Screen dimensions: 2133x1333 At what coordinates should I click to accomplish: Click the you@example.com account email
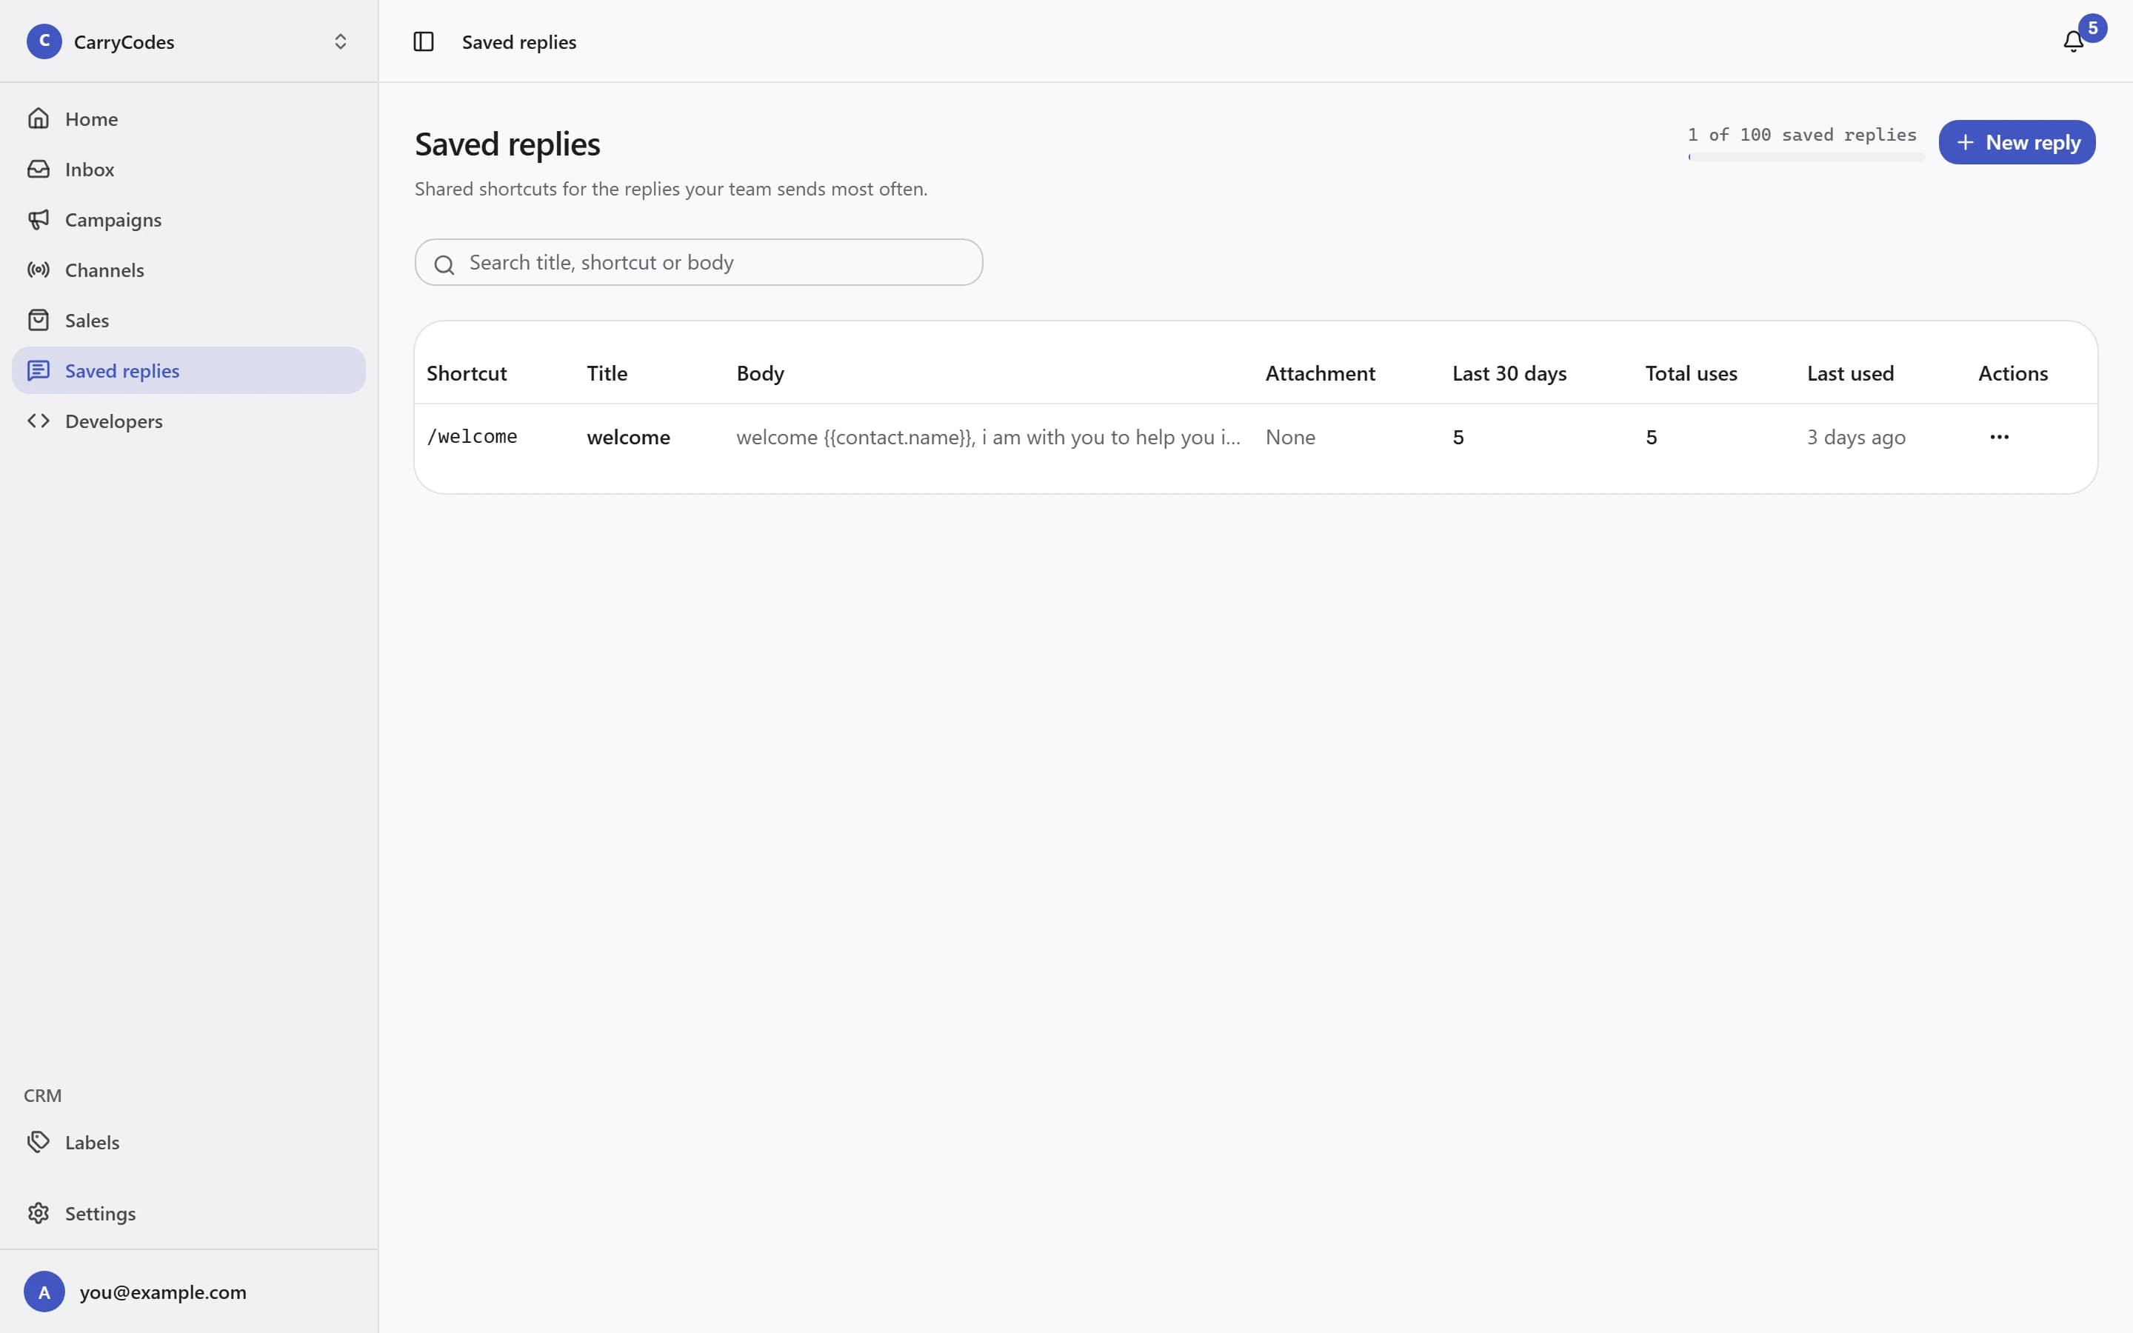pyautogui.click(x=163, y=1292)
